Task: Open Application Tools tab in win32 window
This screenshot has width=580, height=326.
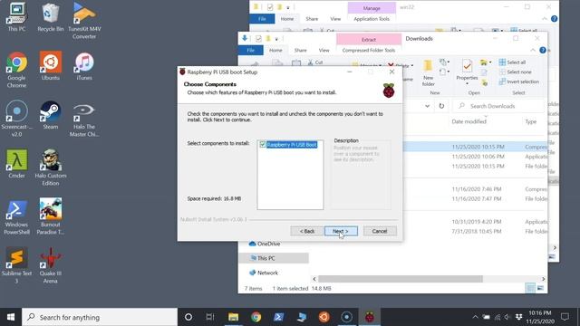Action: point(372,19)
